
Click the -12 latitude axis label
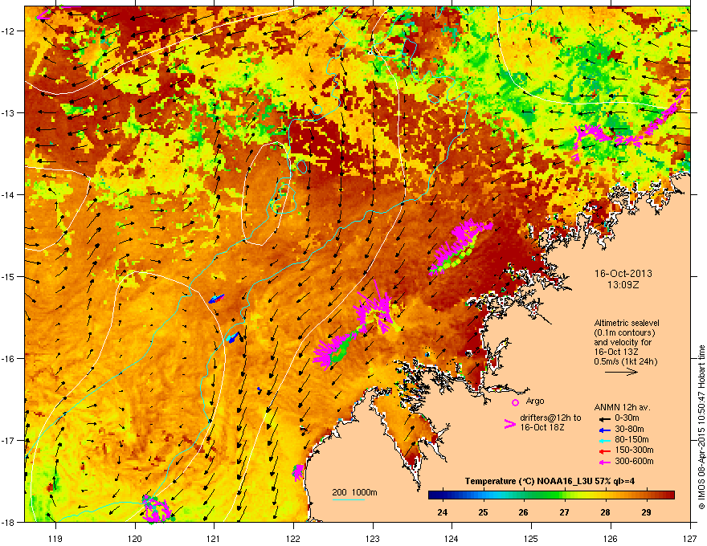[8, 31]
